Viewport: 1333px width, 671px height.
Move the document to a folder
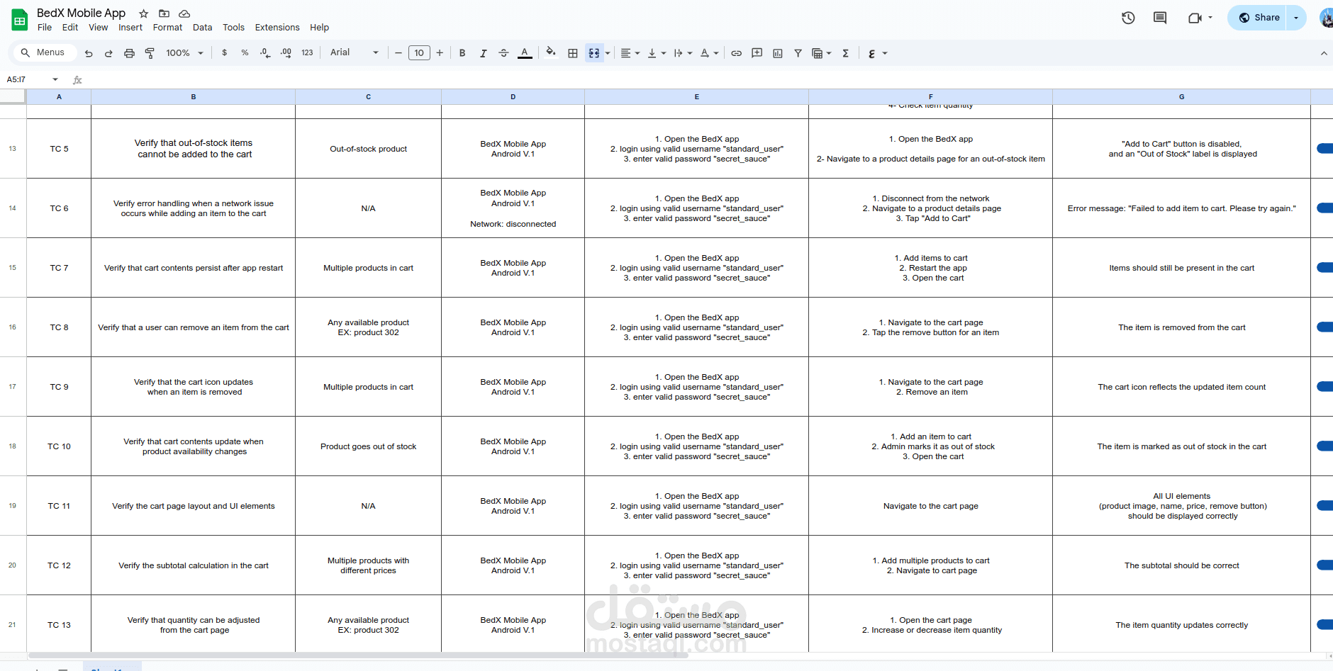164,13
